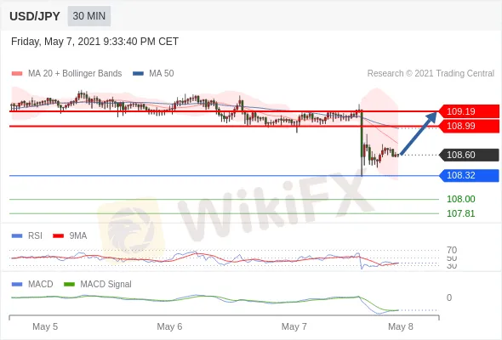Select the 107.81 support level label
The width and height of the screenshot is (502, 340).
click(x=460, y=213)
